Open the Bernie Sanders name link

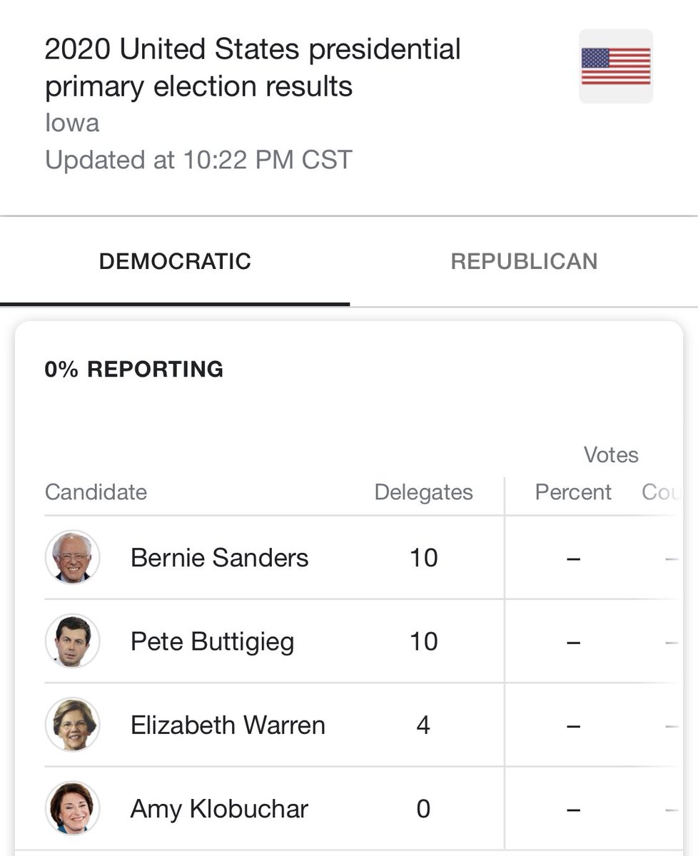(x=220, y=558)
